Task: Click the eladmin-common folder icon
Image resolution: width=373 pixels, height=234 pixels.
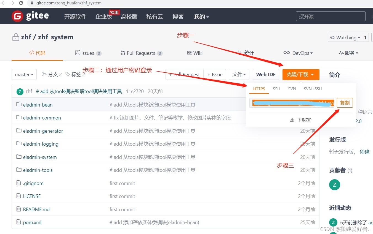Action: point(19,117)
